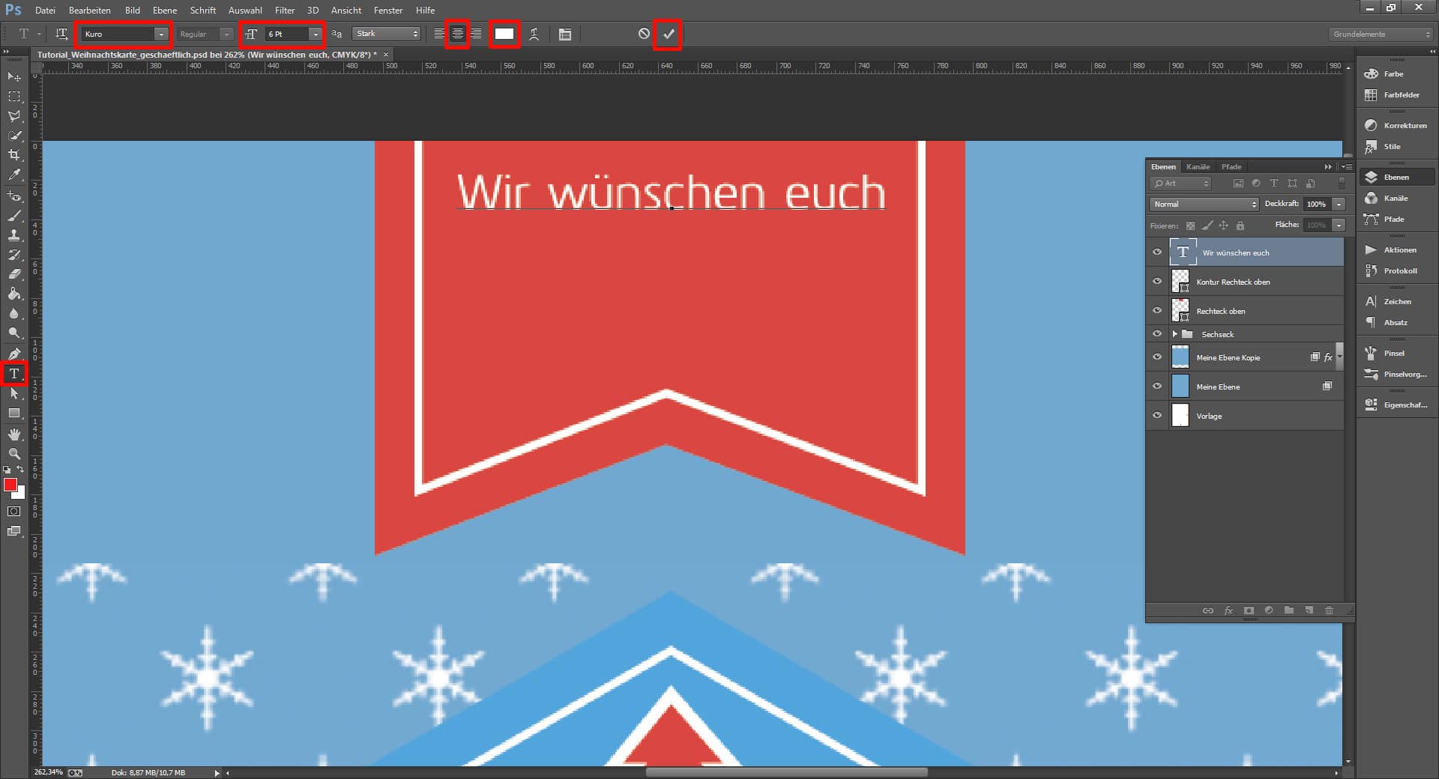This screenshot has width=1439, height=779.
Task: Open the Filter menu
Action: [x=285, y=10]
